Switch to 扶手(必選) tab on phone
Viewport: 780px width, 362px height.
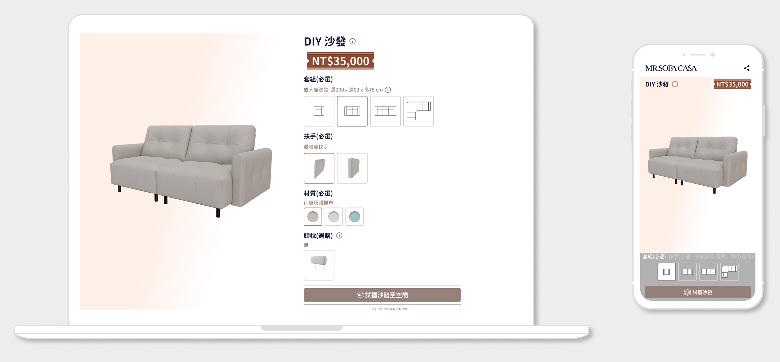(x=680, y=256)
